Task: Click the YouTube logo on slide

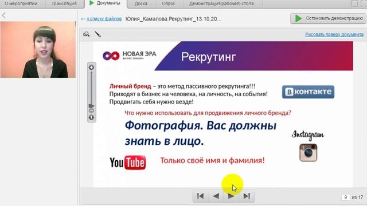Action: (128, 163)
